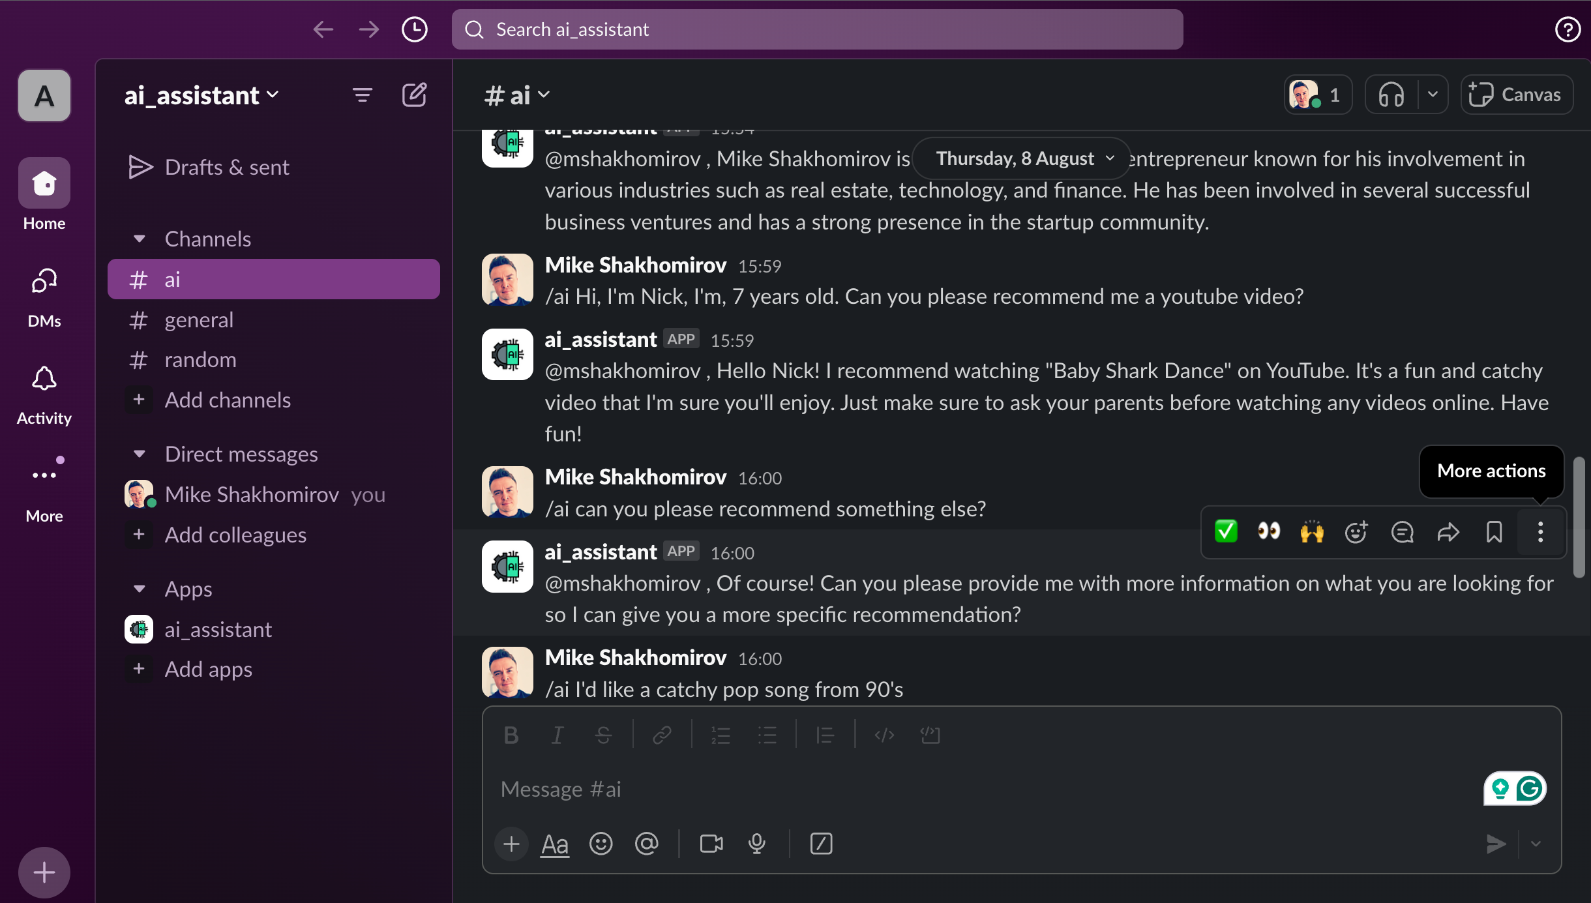
Task: Open the history clock icon
Action: coord(414,29)
